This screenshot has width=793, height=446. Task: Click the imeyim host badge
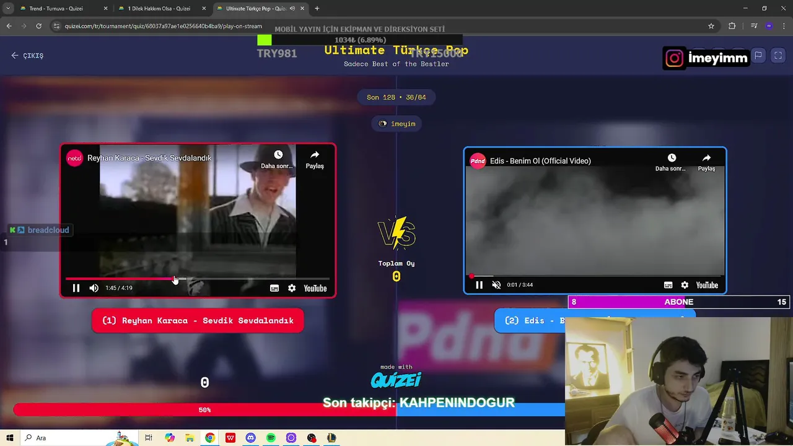coord(396,124)
